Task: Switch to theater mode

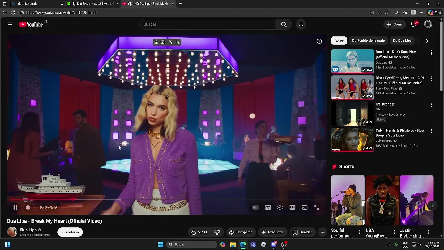Action: tap(292, 207)
